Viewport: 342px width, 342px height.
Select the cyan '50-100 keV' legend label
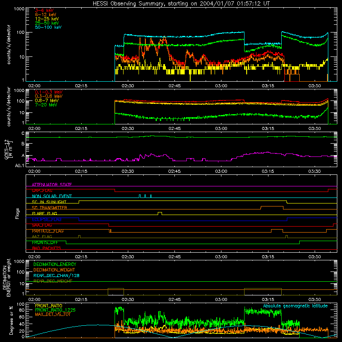[x=48, y=27]
